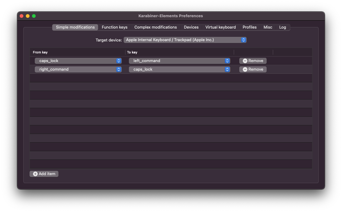Minimize the Karabiner-Elements Preferences window
Viewport: 342px width, 212px height.
tap(28, 16)
